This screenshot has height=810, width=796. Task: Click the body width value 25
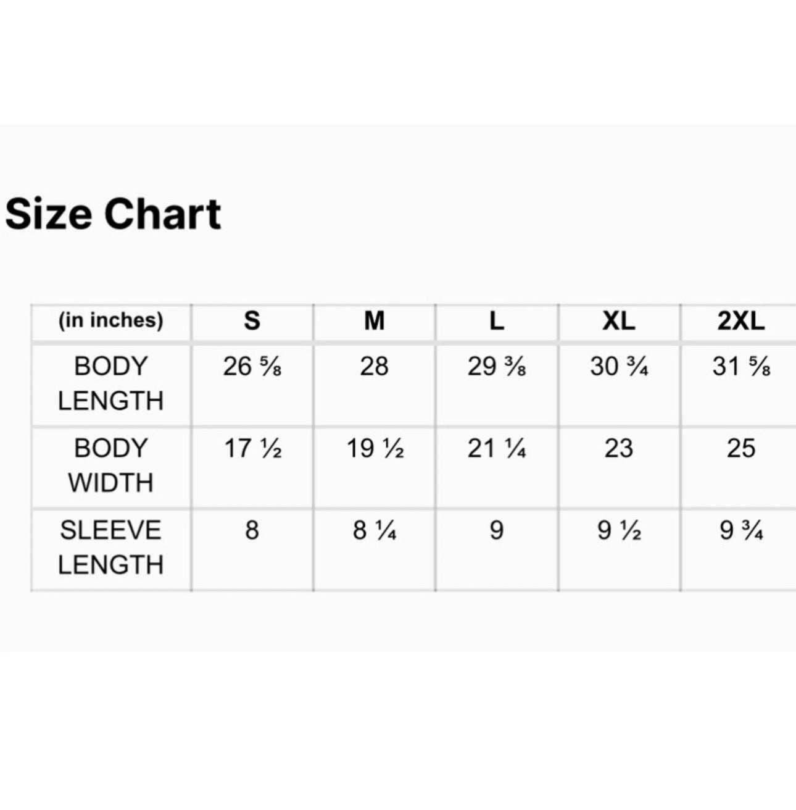coord(740,449)
